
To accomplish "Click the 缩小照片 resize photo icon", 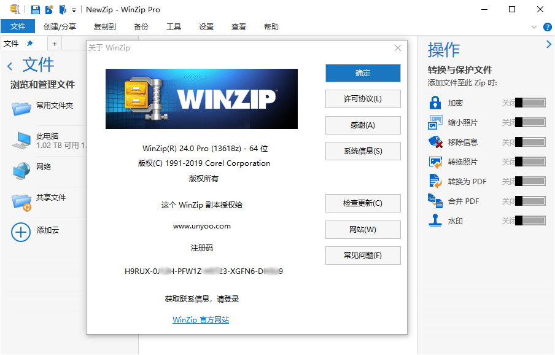I will click(x=435, y=122).
